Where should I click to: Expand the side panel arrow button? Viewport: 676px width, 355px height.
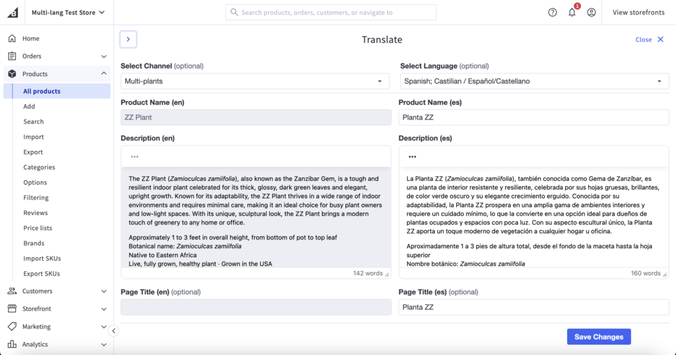click(x=128, y=40)
